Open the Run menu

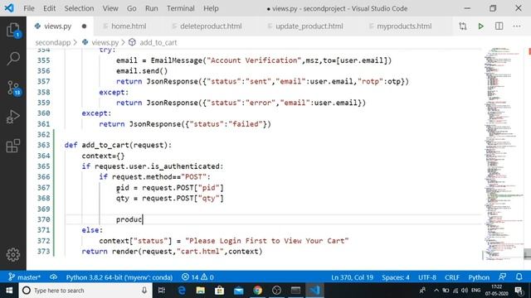(151, 8)
